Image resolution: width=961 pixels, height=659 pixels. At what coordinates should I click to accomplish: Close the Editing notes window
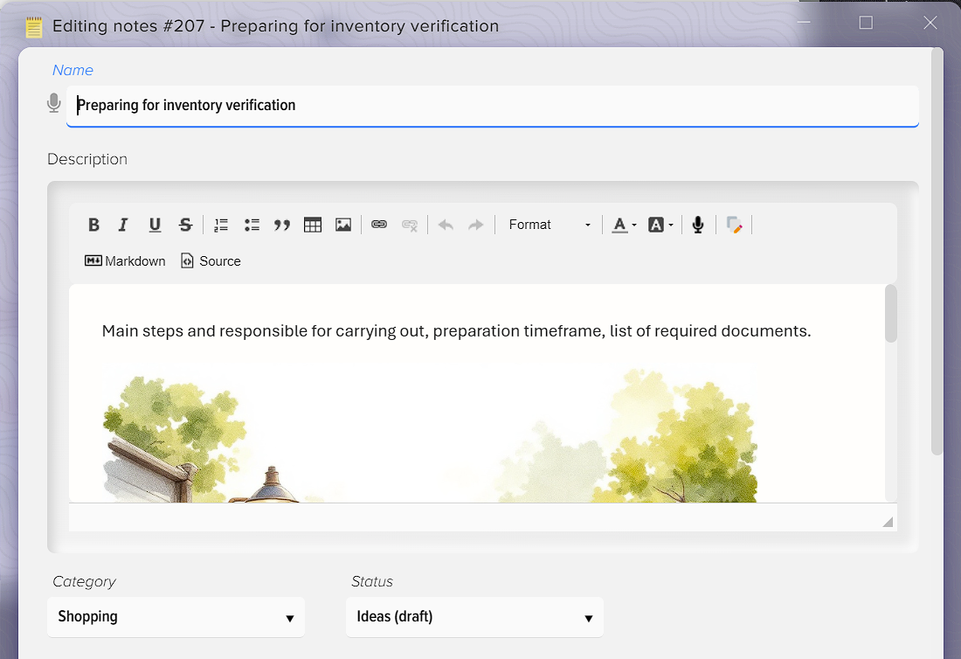(x=930, y=23)
